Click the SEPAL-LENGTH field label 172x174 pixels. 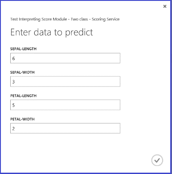[24, 49]
